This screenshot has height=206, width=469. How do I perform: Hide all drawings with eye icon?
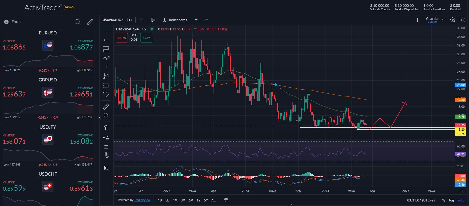[106, 155]
